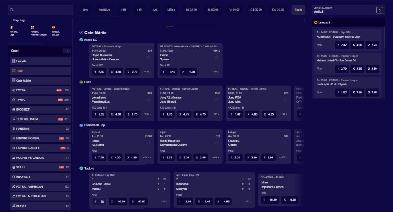Select the Maine day filter
This screenshot has width=393, height=212.
[171, 10]
